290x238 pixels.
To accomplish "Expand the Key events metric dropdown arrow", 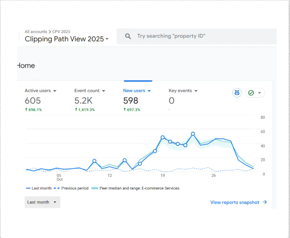I will pos(196,91).
